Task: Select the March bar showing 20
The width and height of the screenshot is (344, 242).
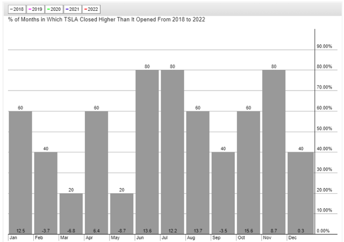Action: click(x=71, y=214)
